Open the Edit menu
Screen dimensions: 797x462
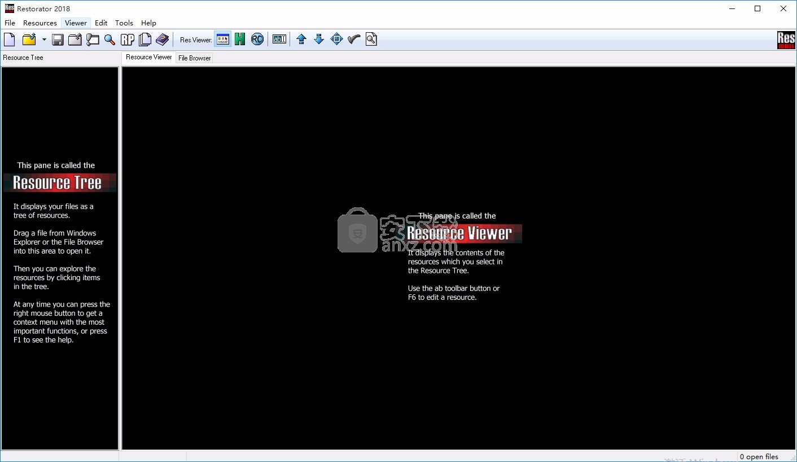[101, 23]
